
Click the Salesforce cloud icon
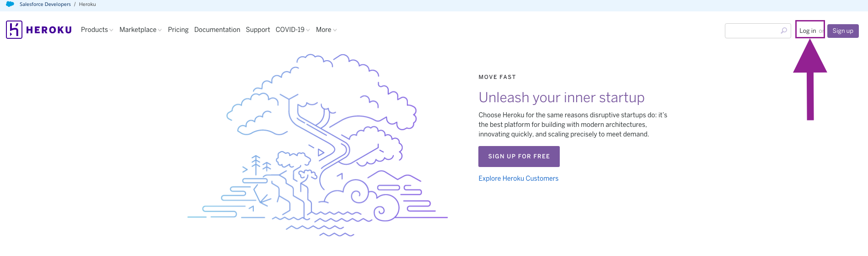click(10, 4)
